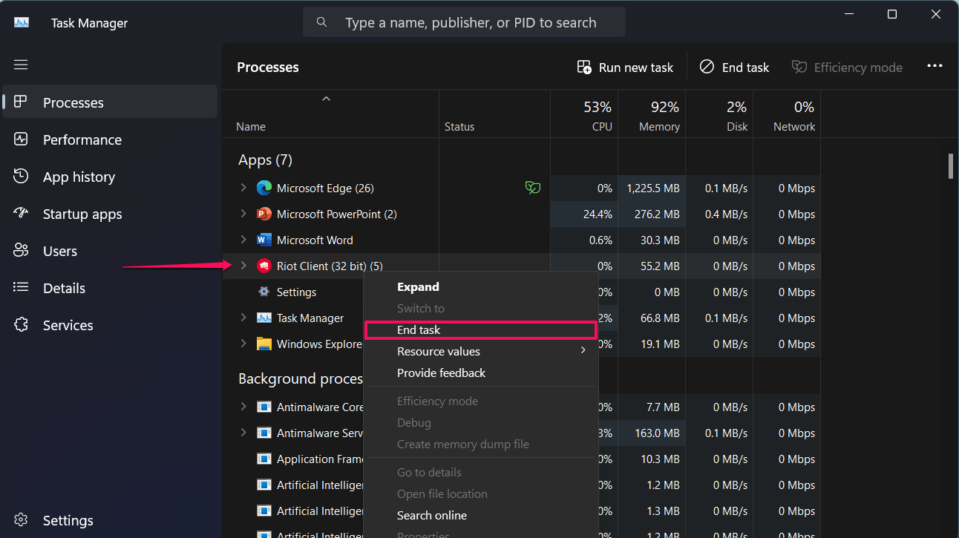Click the Microsoft Edge app icon

coord(264,188)
